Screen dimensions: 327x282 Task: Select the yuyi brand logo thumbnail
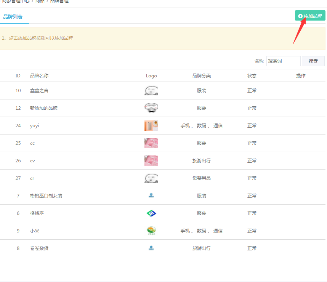coord(151,126)
